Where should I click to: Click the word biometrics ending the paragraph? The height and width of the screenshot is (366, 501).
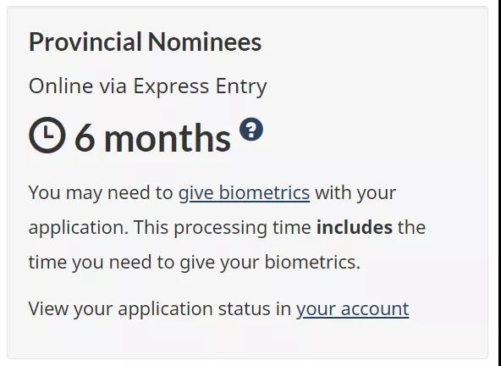[x=312, y=262]
